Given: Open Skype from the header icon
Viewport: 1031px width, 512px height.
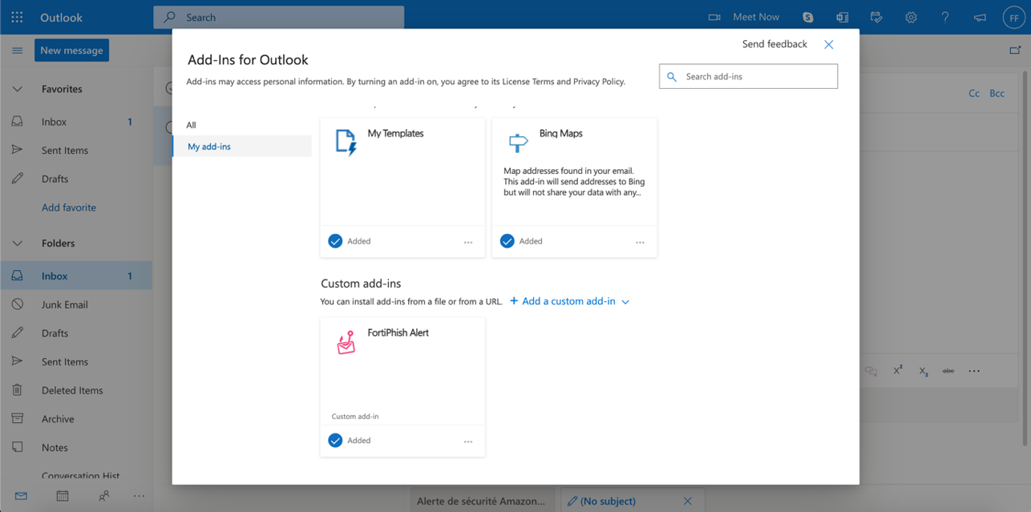Looking at the screenshot, I should tap(807, 17).
